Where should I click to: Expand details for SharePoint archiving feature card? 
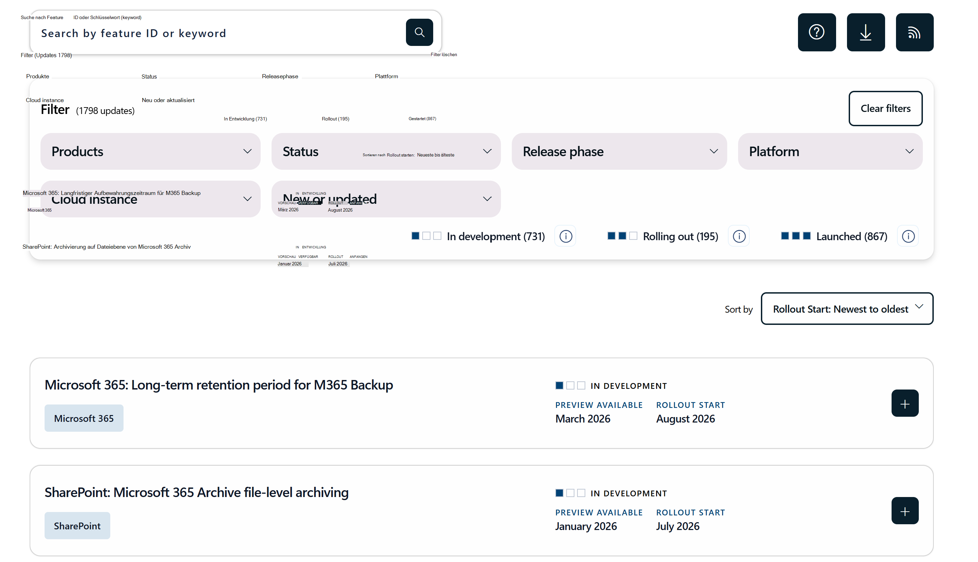coord(904,510)
